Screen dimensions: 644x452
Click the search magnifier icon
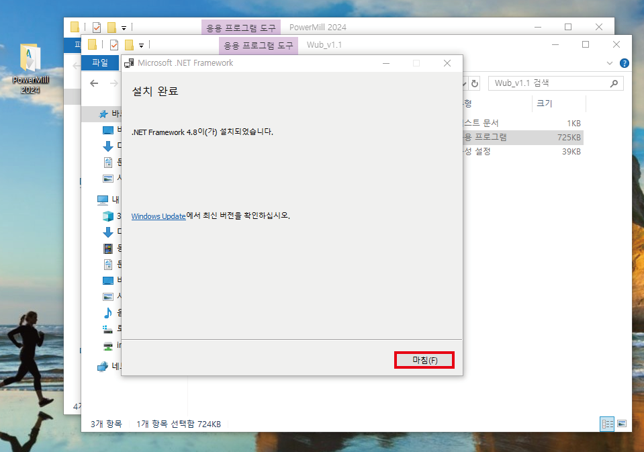click(x=614, y=83)
